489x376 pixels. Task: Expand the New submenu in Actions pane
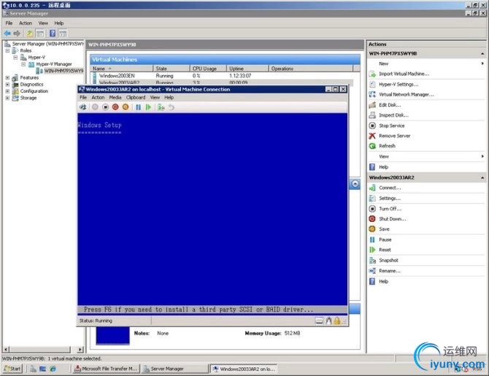click(482, 64)
